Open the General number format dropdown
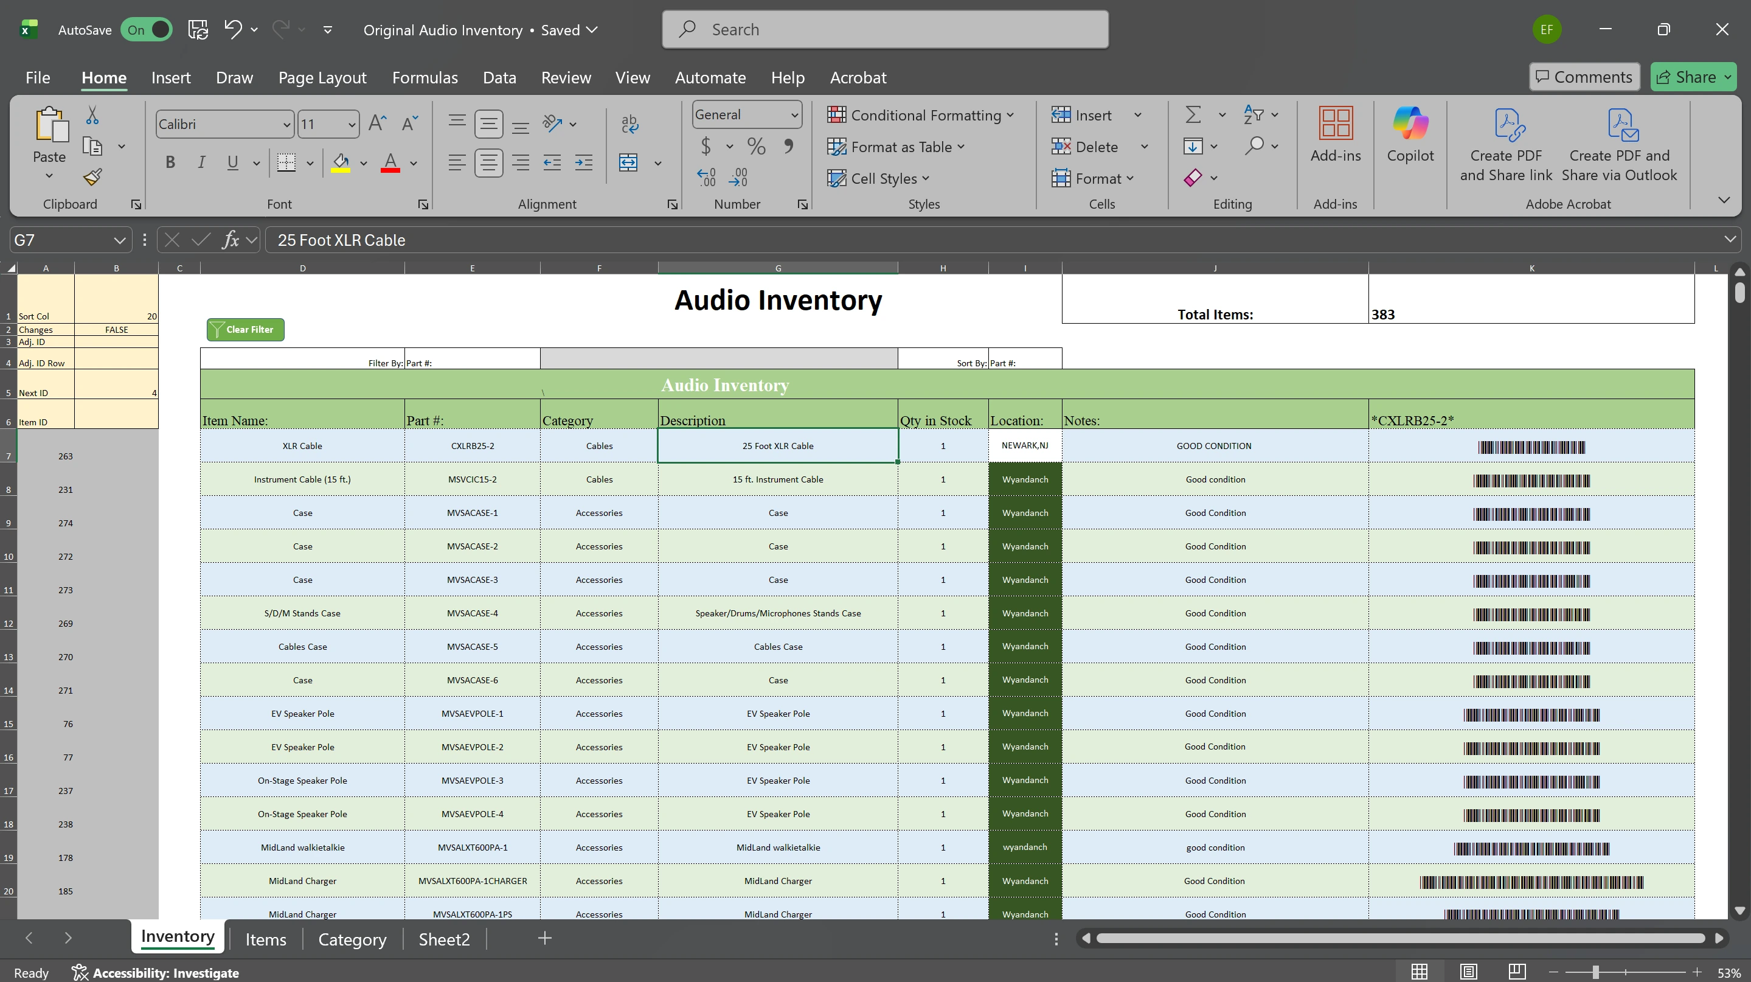1751x982 pixels. 794,115
